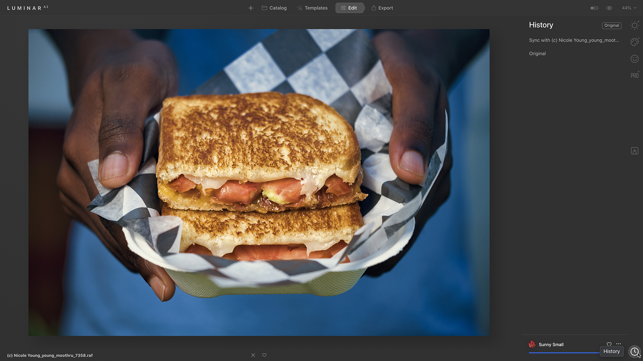
Task: Favorite the Sunny Small template
Action: [609, 344]
